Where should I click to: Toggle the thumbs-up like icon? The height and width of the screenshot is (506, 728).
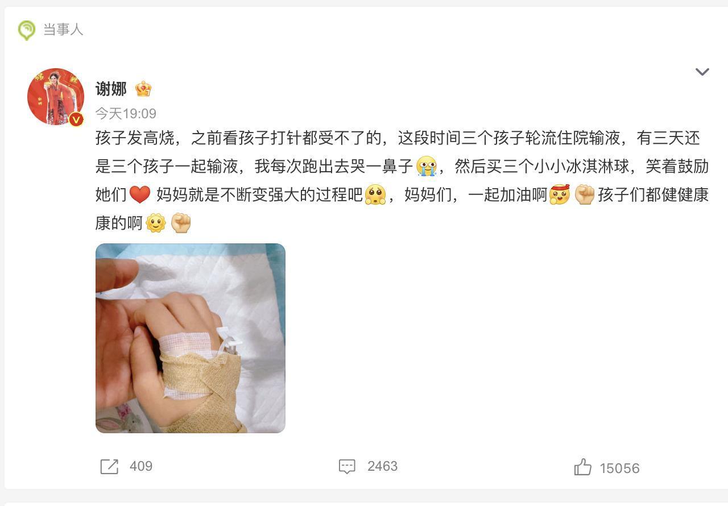(x=583, y=467)
